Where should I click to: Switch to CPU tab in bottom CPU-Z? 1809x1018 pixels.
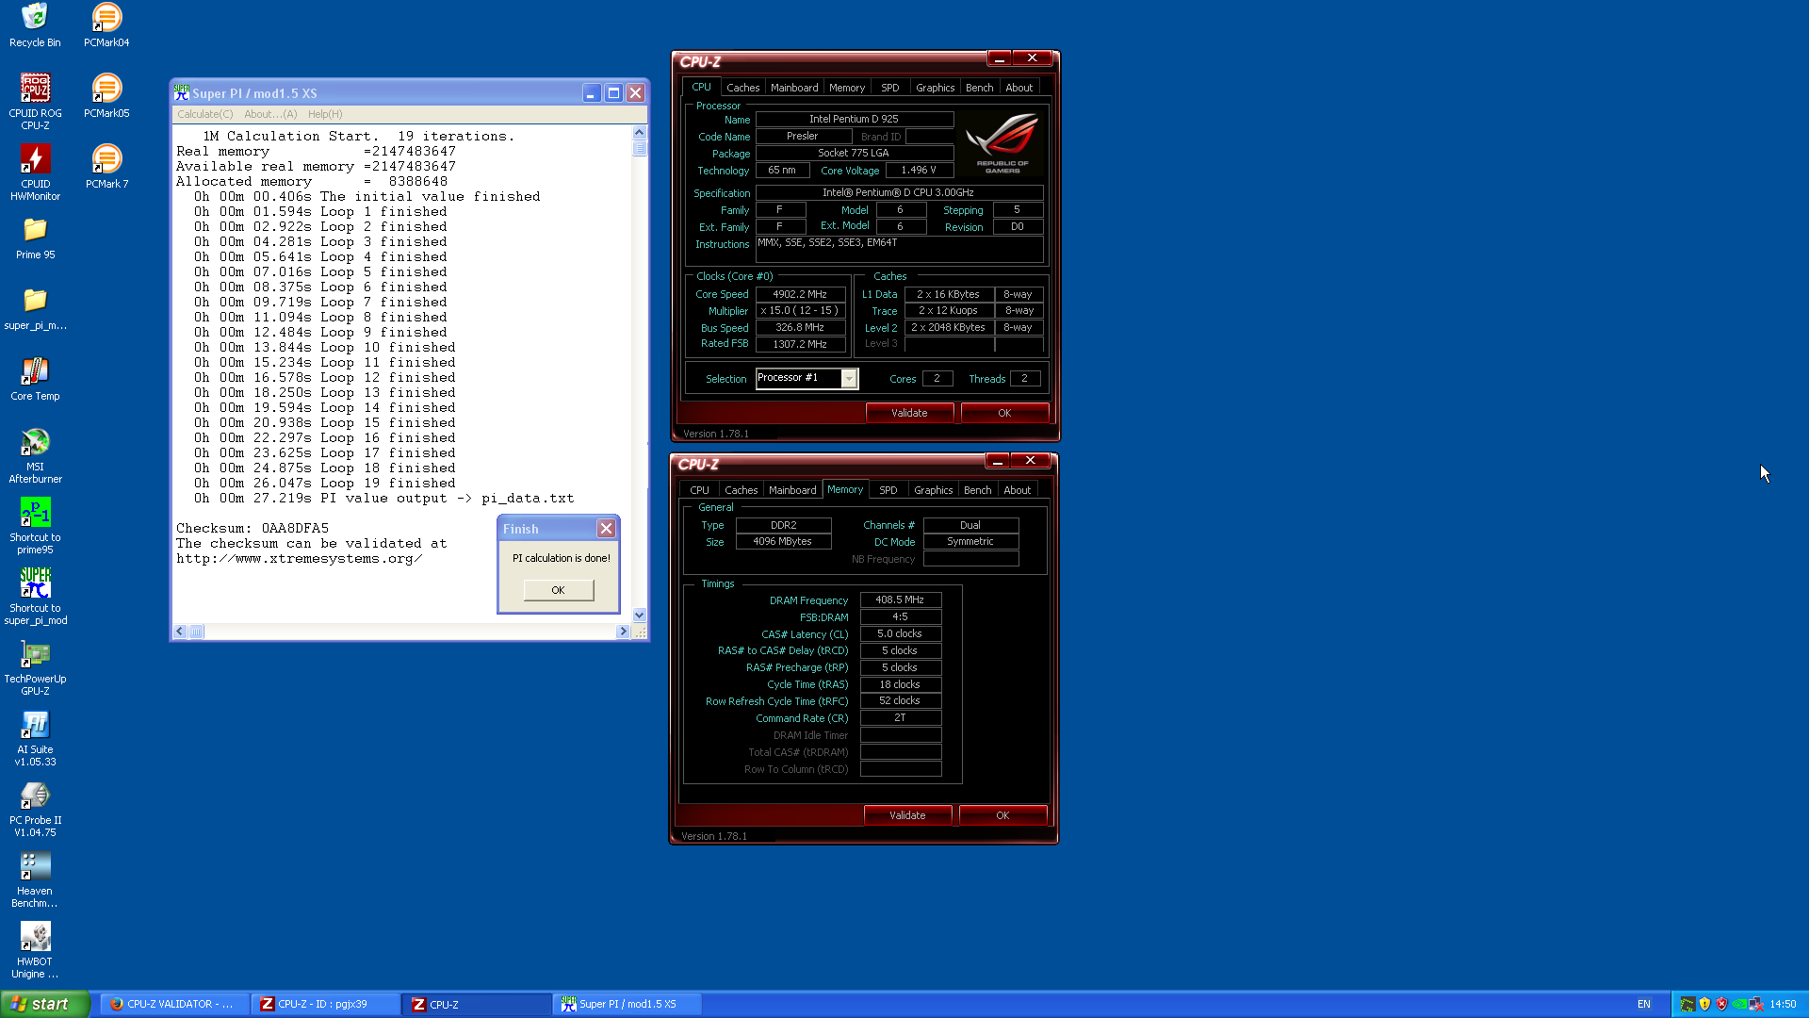coord(699,490)
